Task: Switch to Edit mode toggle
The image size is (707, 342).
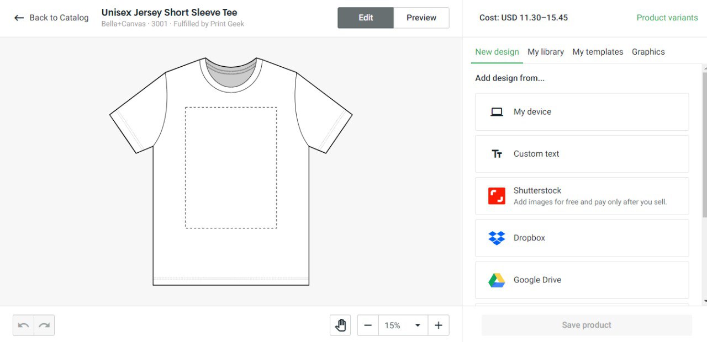Action: pyautogui.click(x=366, y=18)
